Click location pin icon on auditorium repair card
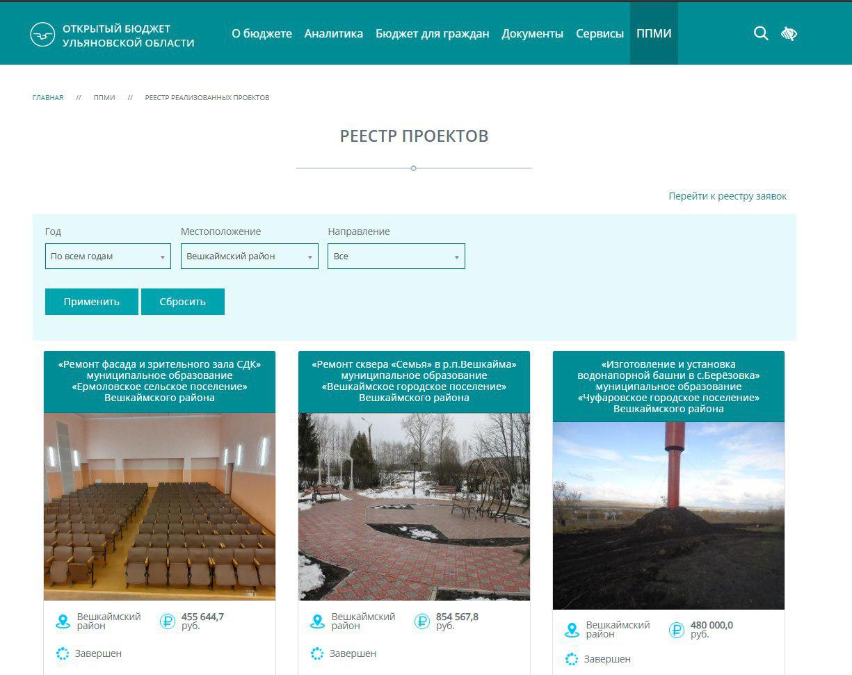Image resolution: width=852 pixels, height=675 pixels. click(x=63, y=621)
